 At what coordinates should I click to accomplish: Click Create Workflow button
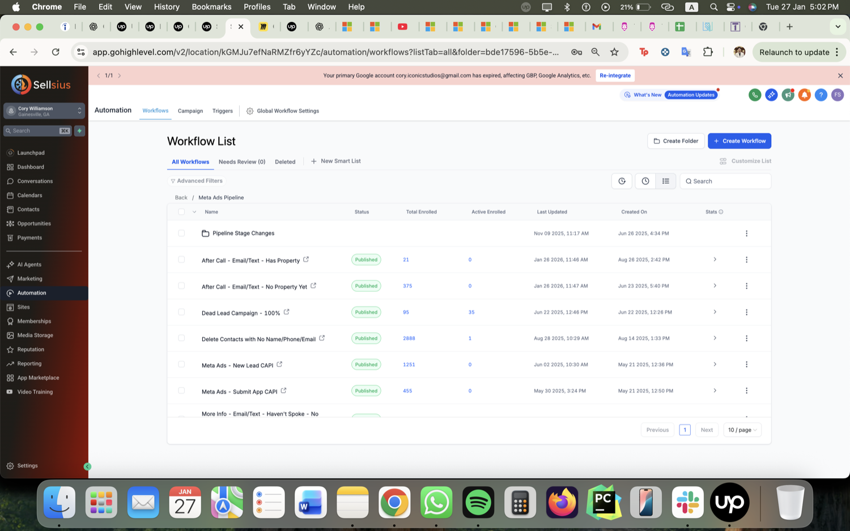point(739,141)
